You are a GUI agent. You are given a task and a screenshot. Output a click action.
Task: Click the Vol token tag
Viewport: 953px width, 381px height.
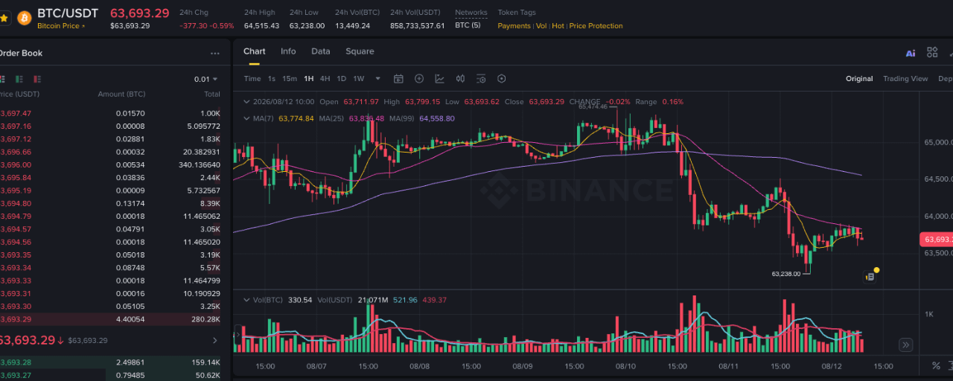point(541,26)
